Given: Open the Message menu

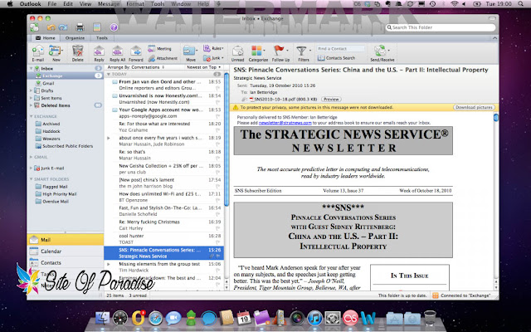Looking at the screenshot, I should pyautogui.click(x=109, y=3).
